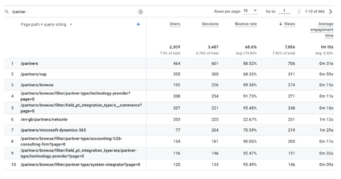Click bounce rate 68.33% for /partners/sap
The height and width of the screenshot is (179, 341).
[250, 74]
